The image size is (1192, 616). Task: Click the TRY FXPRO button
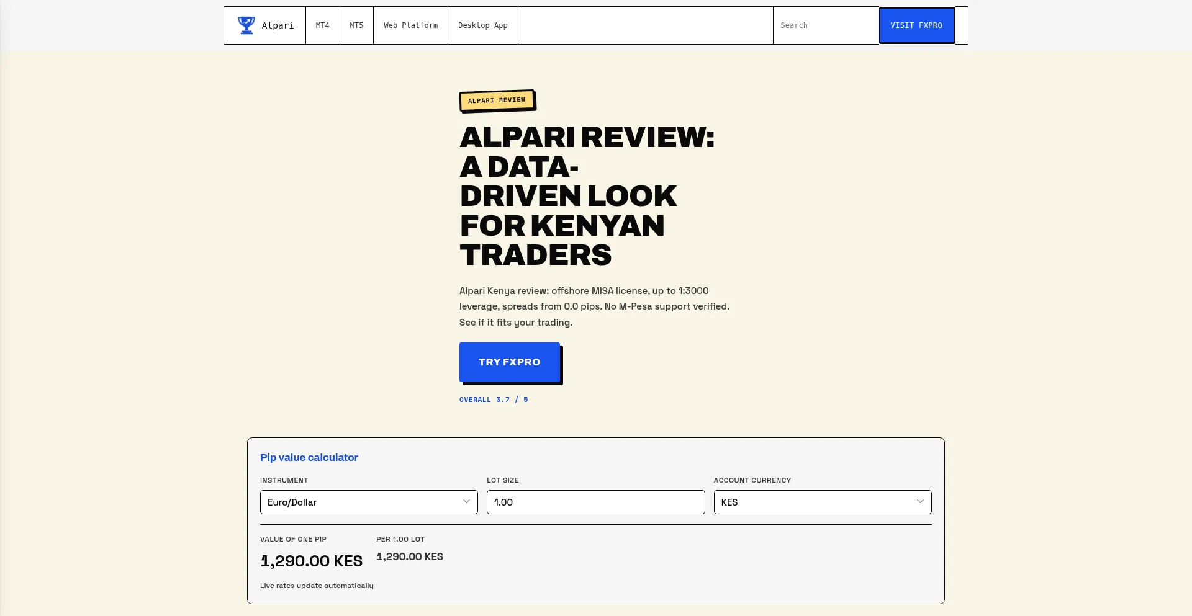(x=510, y=362)
